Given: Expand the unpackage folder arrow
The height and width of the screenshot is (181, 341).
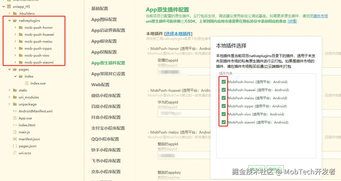Looking at the screenshot, I should pos(9,104).
